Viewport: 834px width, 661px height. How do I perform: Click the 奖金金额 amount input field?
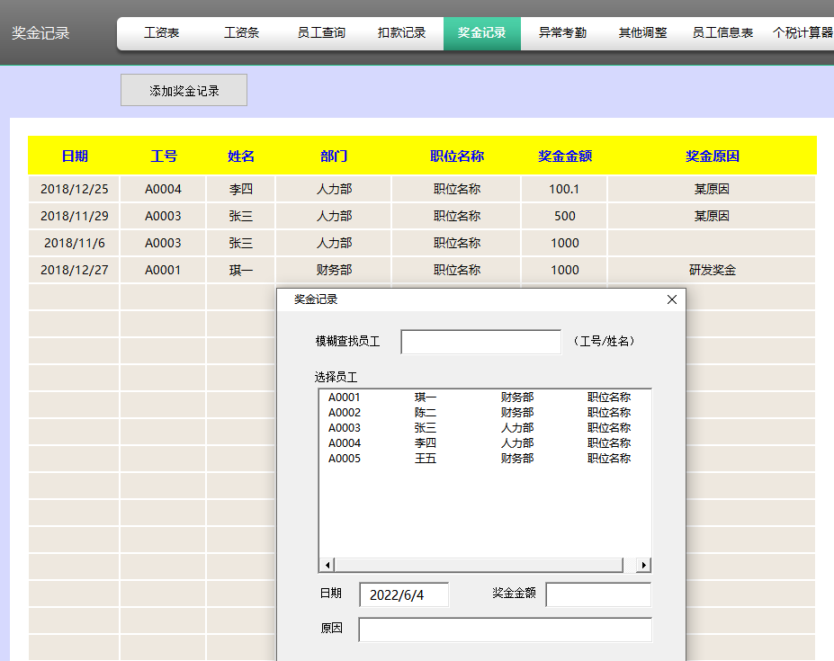pos(598,594)
